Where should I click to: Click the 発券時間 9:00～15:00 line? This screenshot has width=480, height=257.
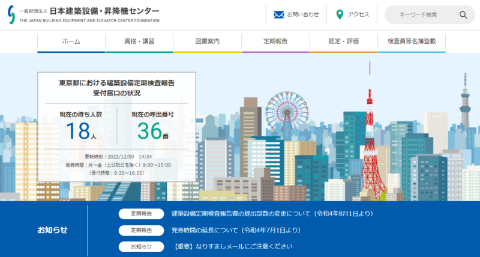pyautogui.click(x=118, y=165)
